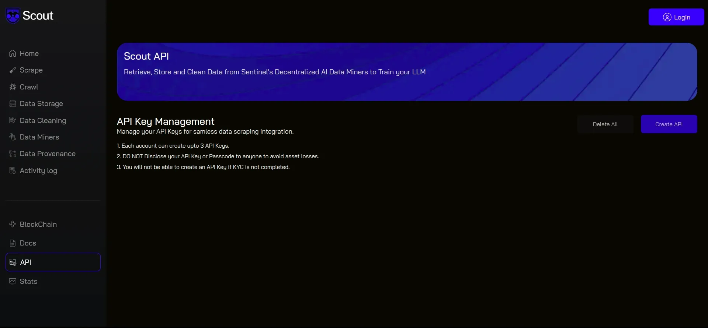Click the Crawl spider icon
Viewport: 708px width, 328px height.
13,87
